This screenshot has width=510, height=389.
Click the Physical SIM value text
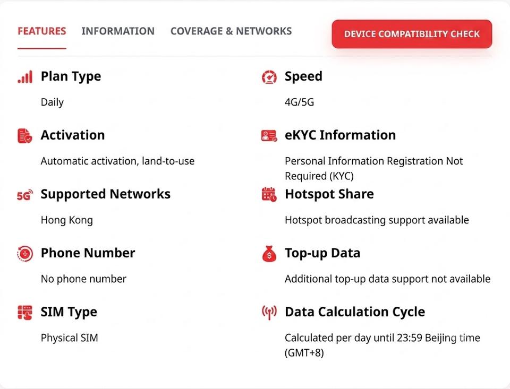[x=69, y=338]
